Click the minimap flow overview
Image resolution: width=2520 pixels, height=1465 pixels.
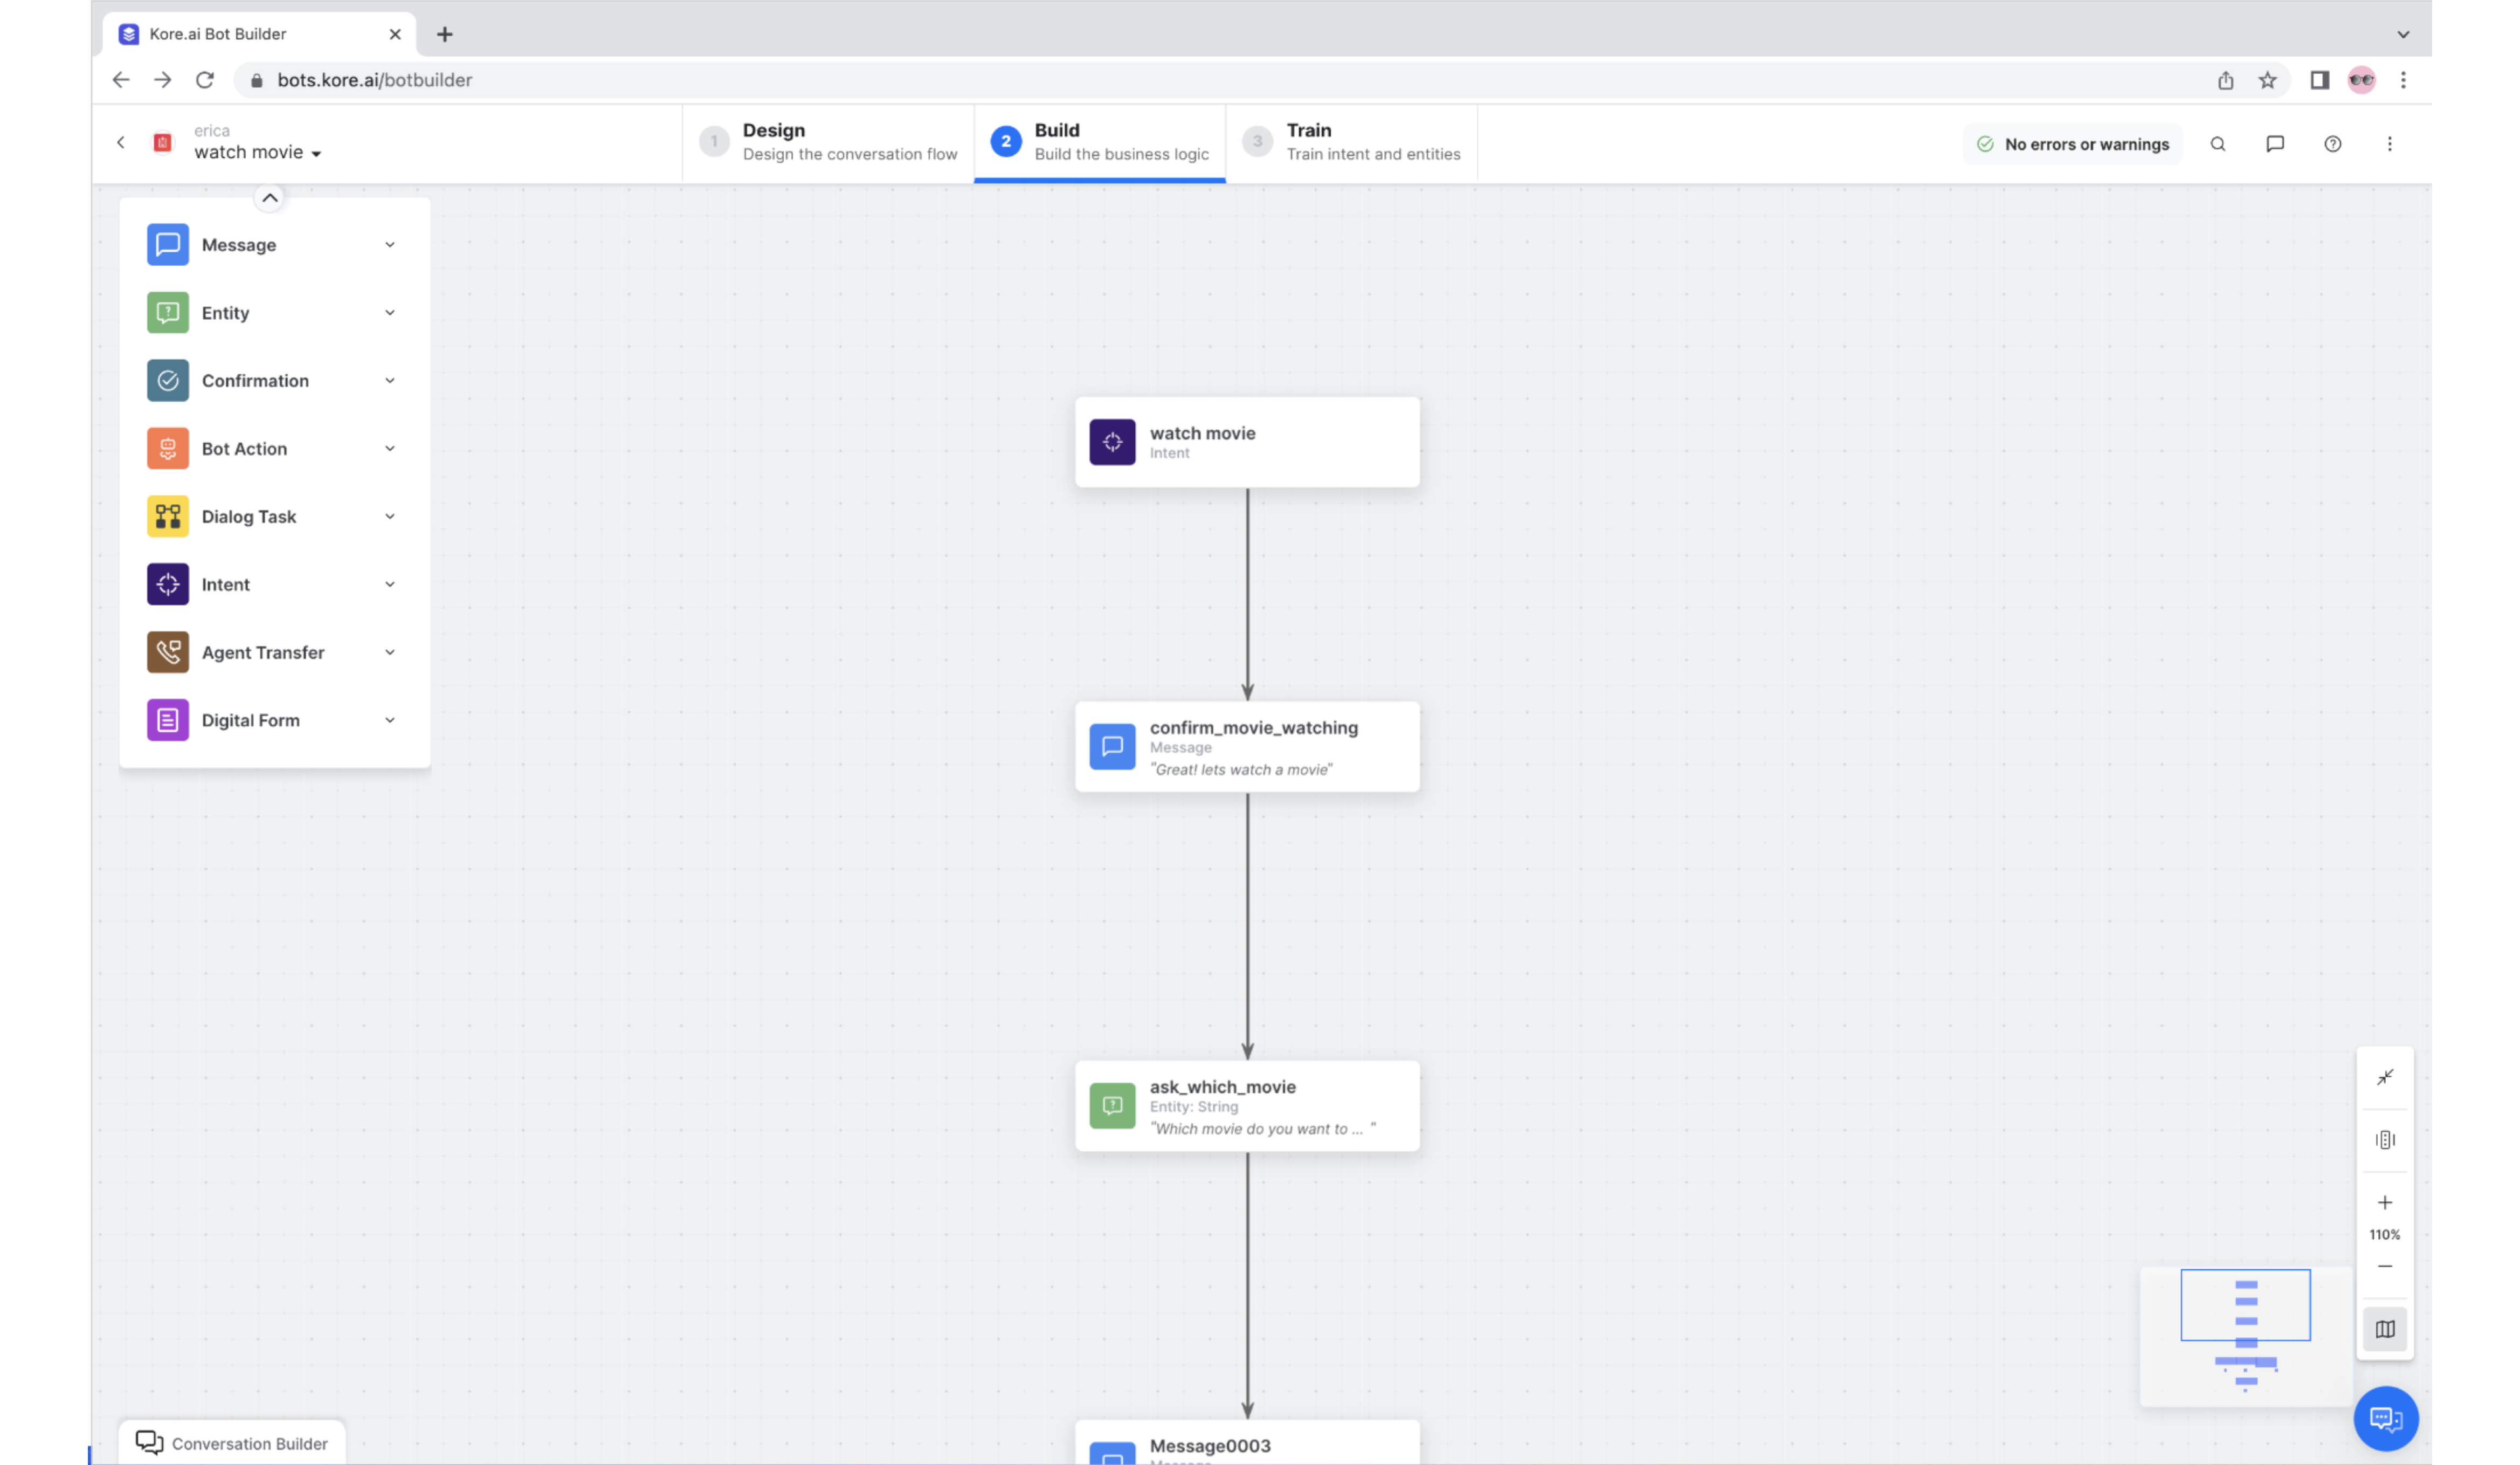(x=2246, y=1337)
